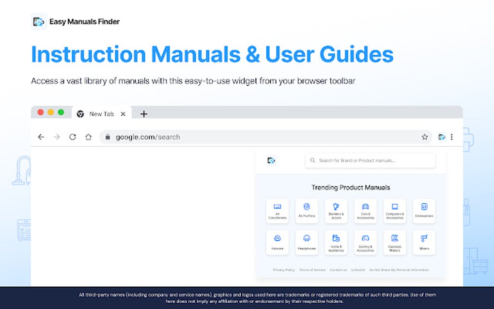The height and width of the screenshot is (309, 494).
Task: Open the Espresso Makers category
Action: click(x=395, y=243)
